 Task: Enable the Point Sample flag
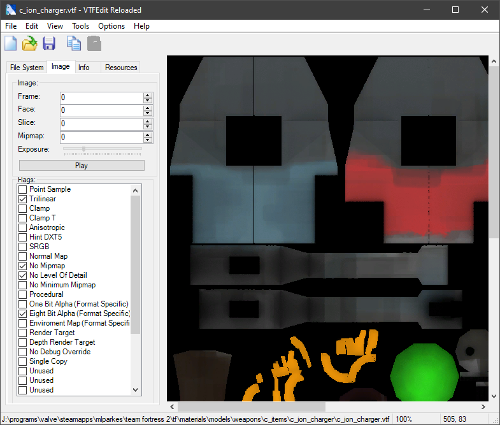23,189
